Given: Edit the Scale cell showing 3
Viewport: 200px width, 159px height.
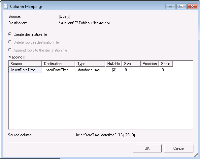Looking at the screenshot, I should [x=166, y=70].
